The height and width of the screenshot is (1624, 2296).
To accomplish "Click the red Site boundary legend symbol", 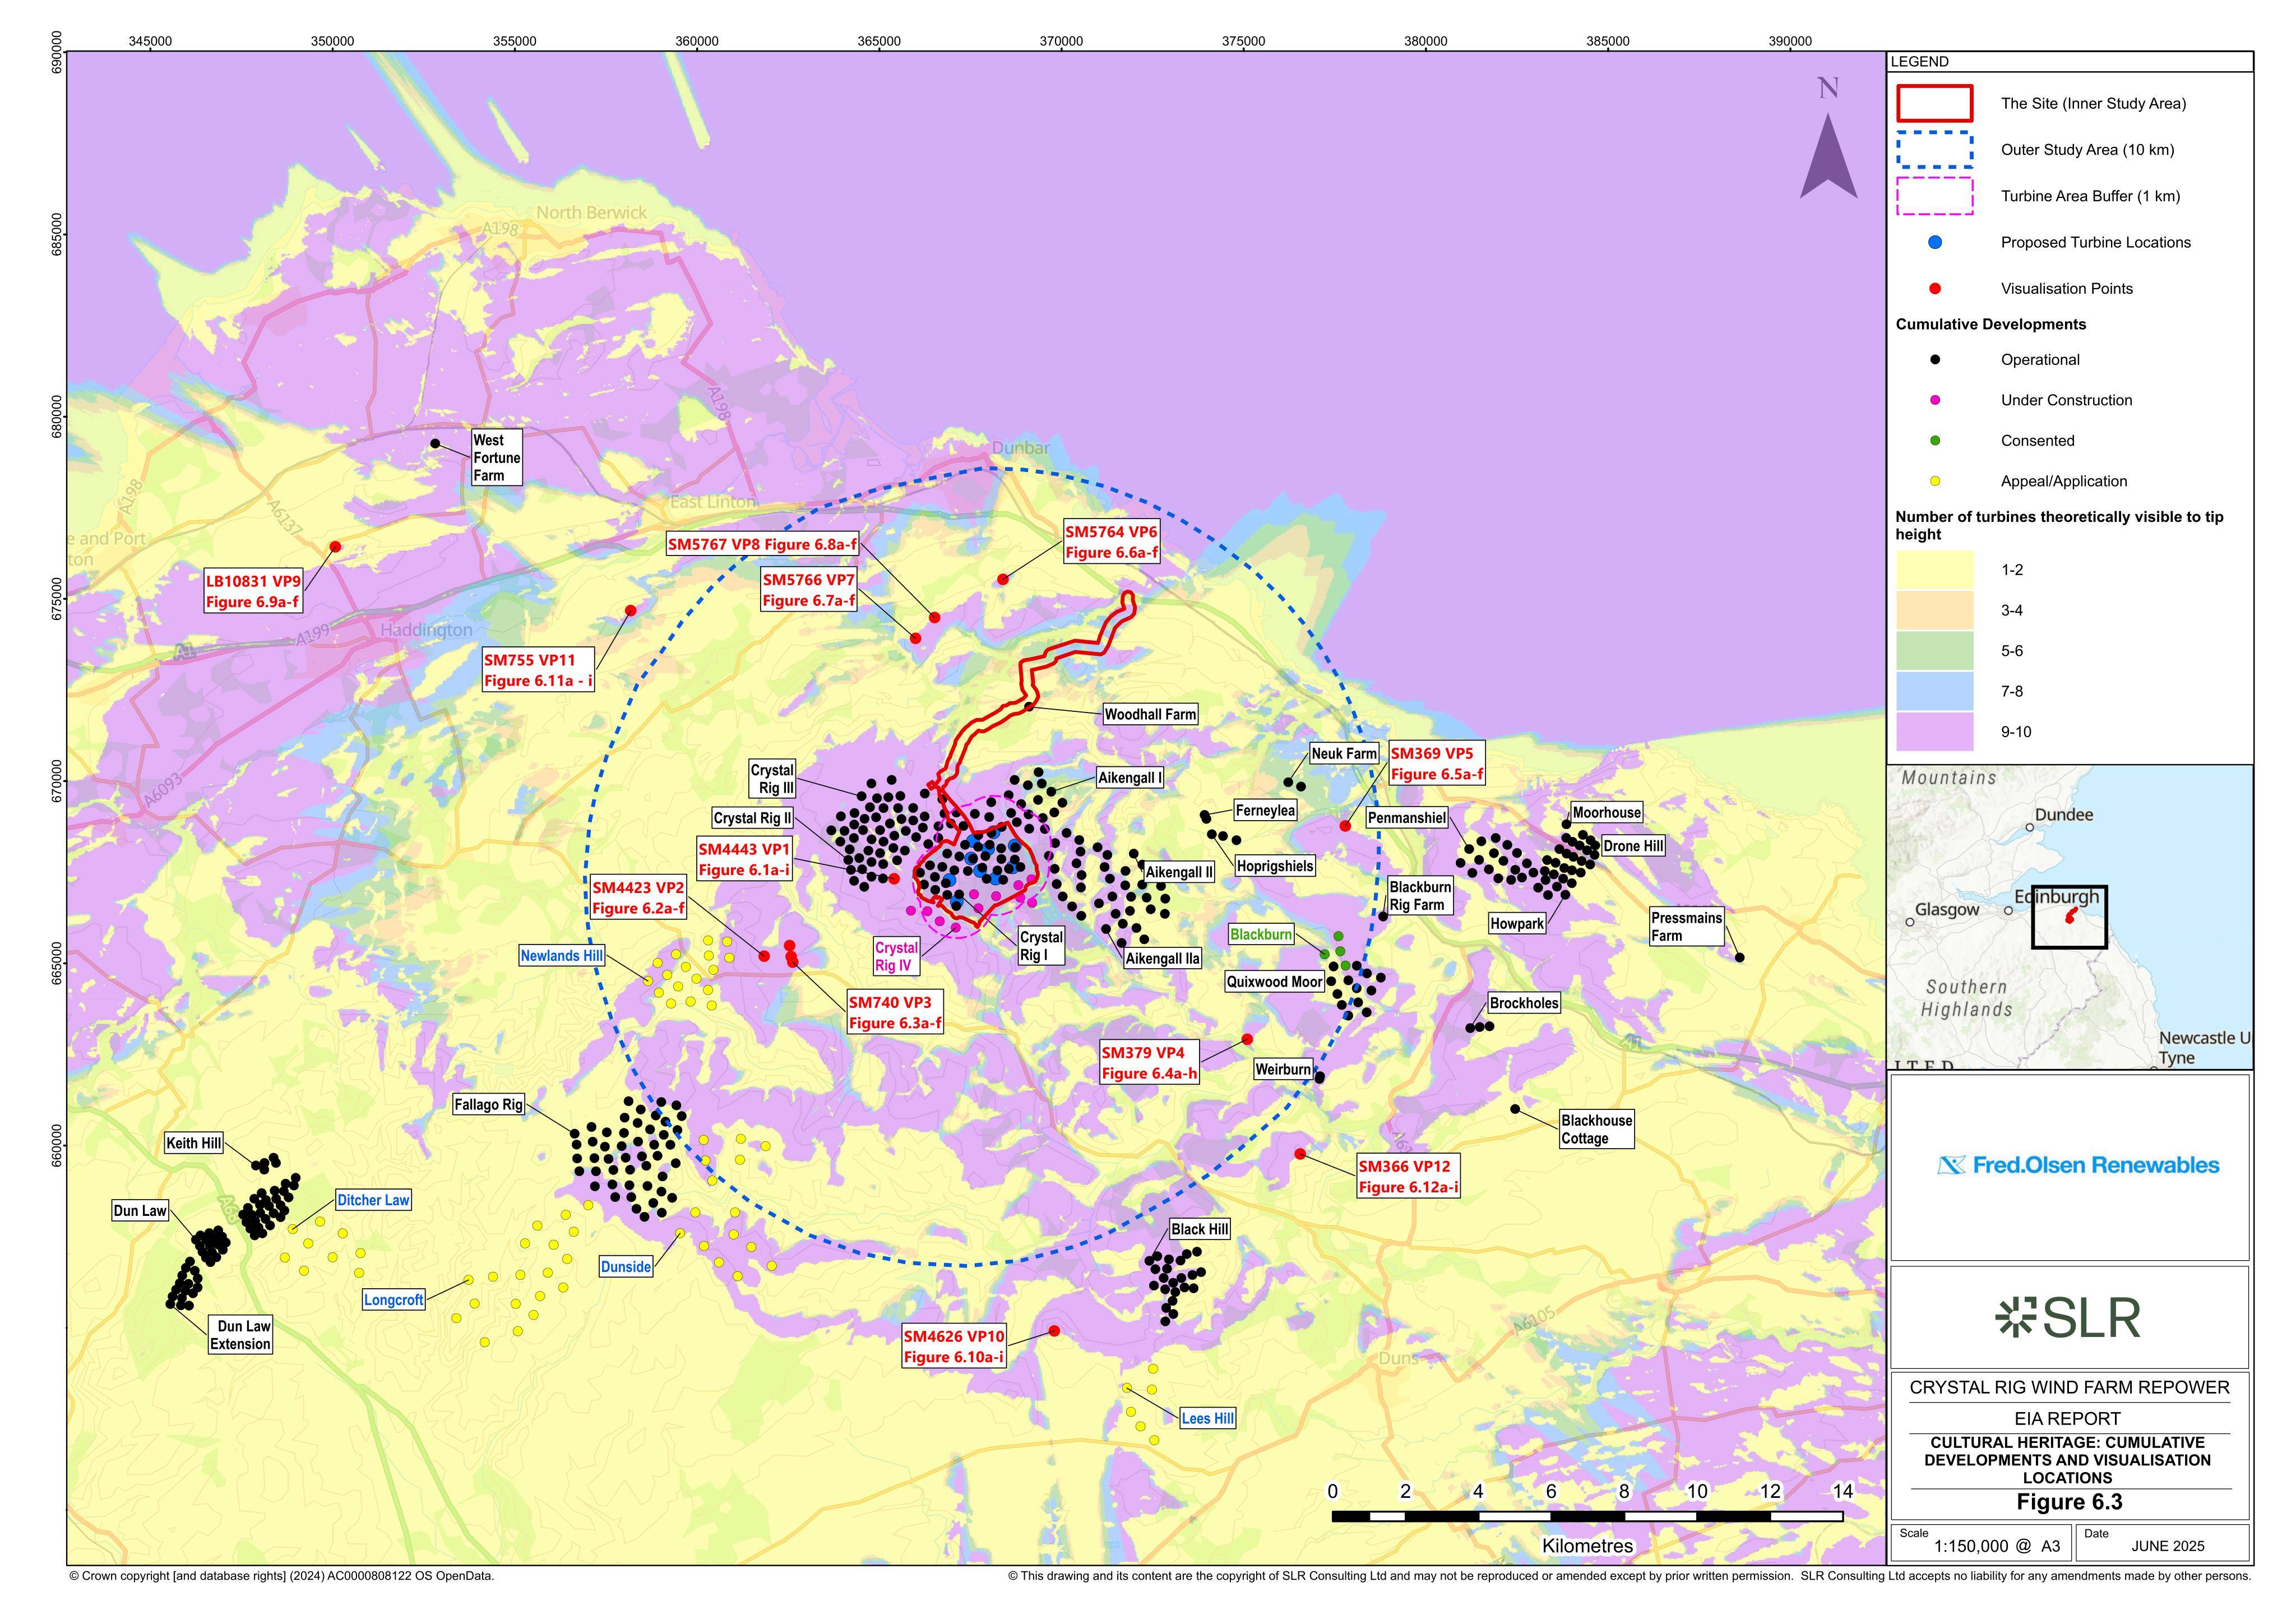I will pos(1935,103).
